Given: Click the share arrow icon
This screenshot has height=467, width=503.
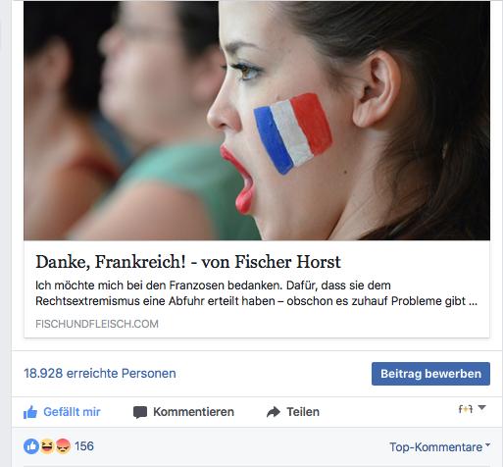Looking at the screenshot, I should click(274, 412).
